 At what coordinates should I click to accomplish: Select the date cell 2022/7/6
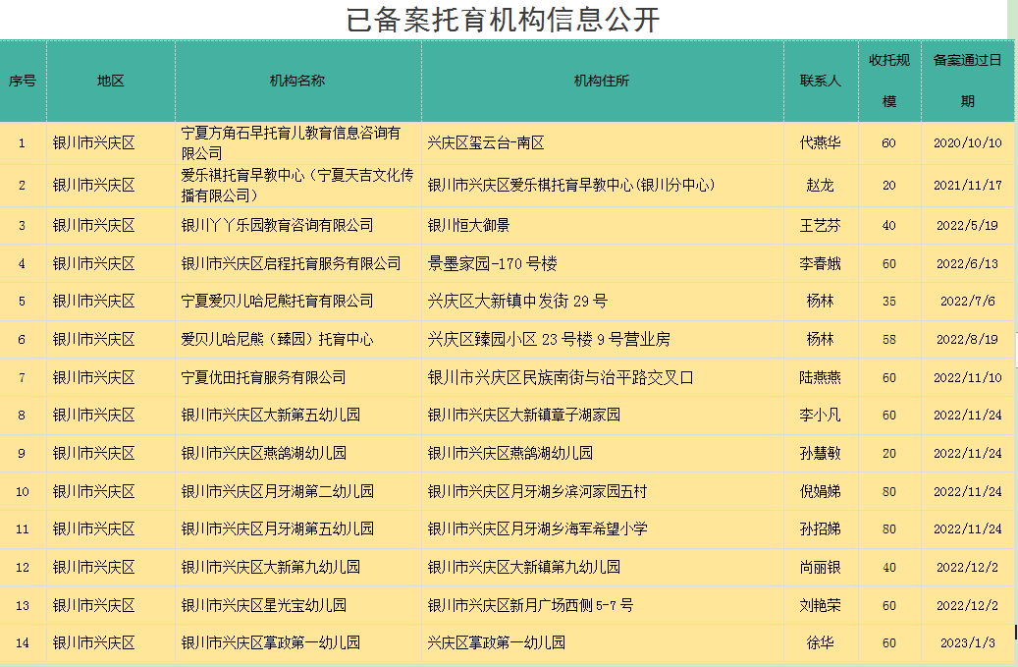point(967,301)
